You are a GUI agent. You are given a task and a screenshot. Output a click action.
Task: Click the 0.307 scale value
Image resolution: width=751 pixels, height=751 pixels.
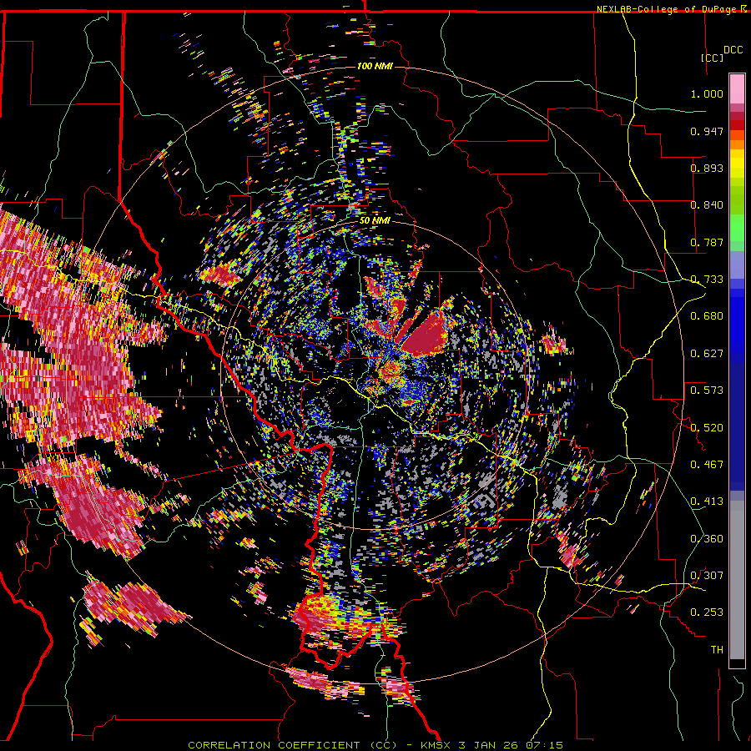point(707,576)
